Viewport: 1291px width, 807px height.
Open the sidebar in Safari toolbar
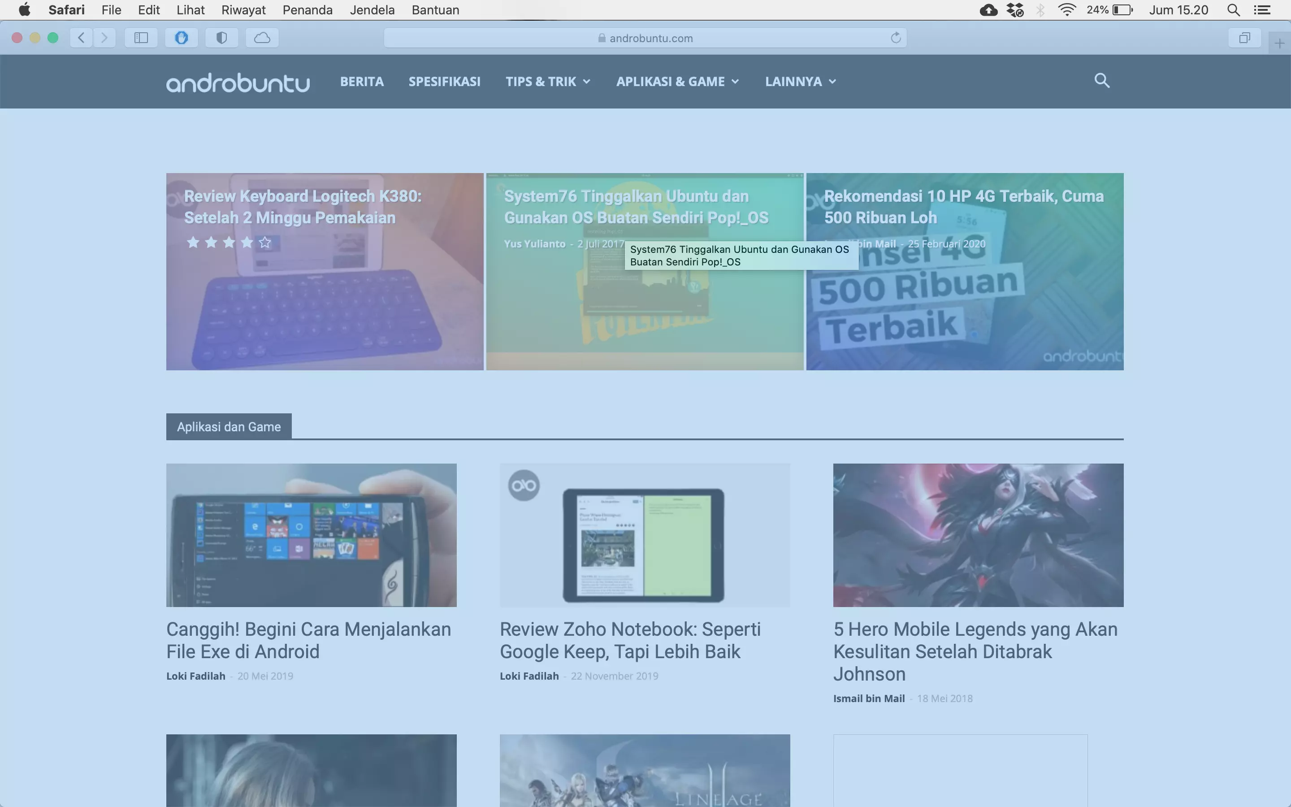140,37
